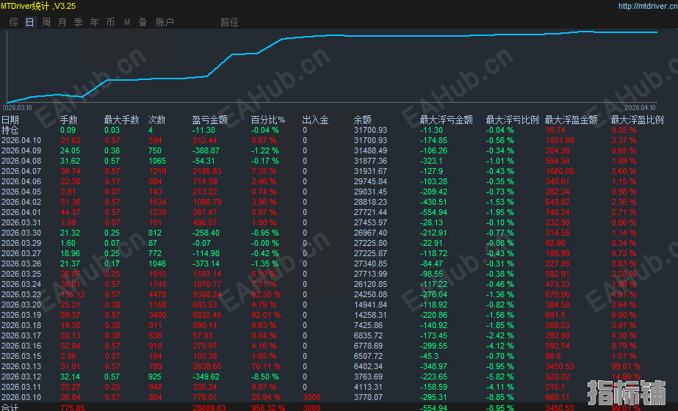This screenshot has height=411, width=678.
Task: Click the 余额 column header
Action: (362, 120)
